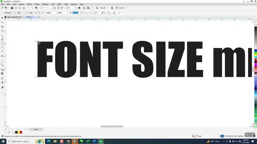This screenshot has height=144, width=257.
Task: Click red swatch in document palette
Action: click(21, 132)
